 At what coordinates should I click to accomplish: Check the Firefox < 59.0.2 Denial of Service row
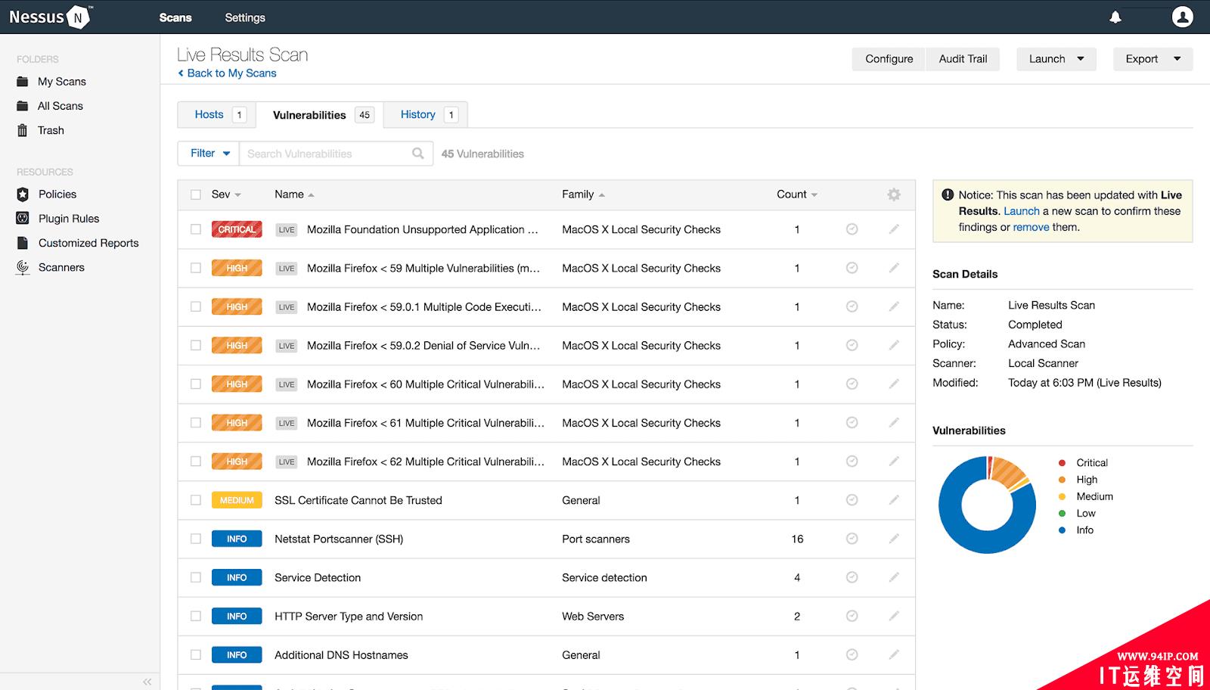pos(196,345)
